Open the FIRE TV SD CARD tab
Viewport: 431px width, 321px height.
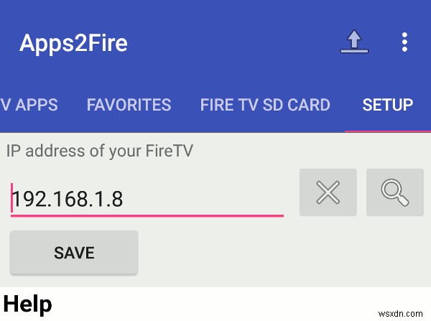click(x=265, y=105)
